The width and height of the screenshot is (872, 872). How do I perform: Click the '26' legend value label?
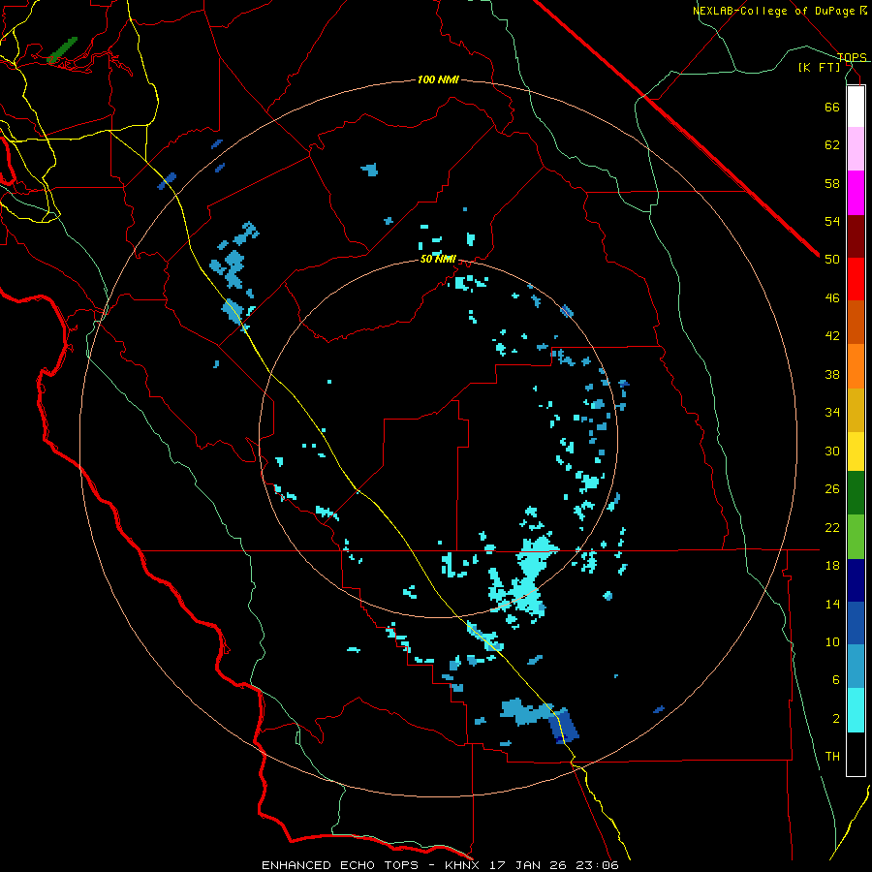(832, 489)
